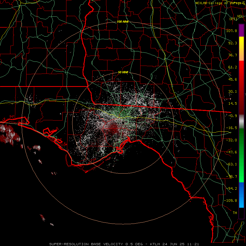Select the 92.3 value on velocity scale
Image resolution: width=246 pixels, height=246 pixels.
pos(233,43)
